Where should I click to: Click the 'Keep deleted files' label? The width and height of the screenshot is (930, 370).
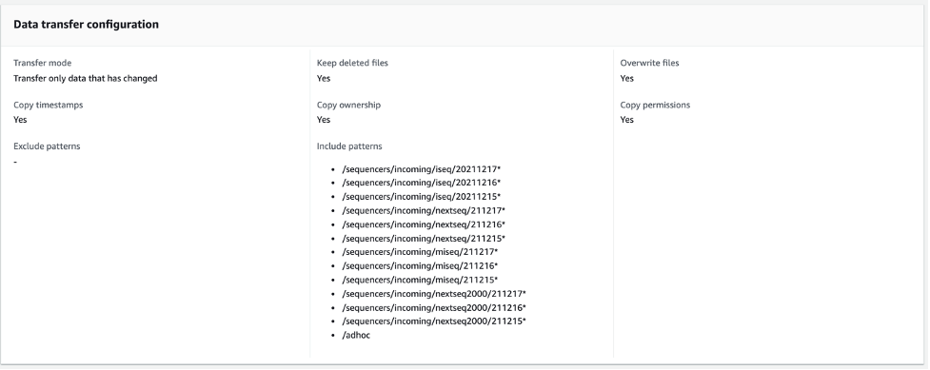(352, 63)
